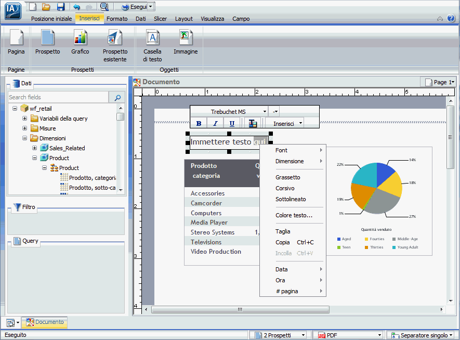
Task: Choose Taglia from context menu
Action: point(293,231)
